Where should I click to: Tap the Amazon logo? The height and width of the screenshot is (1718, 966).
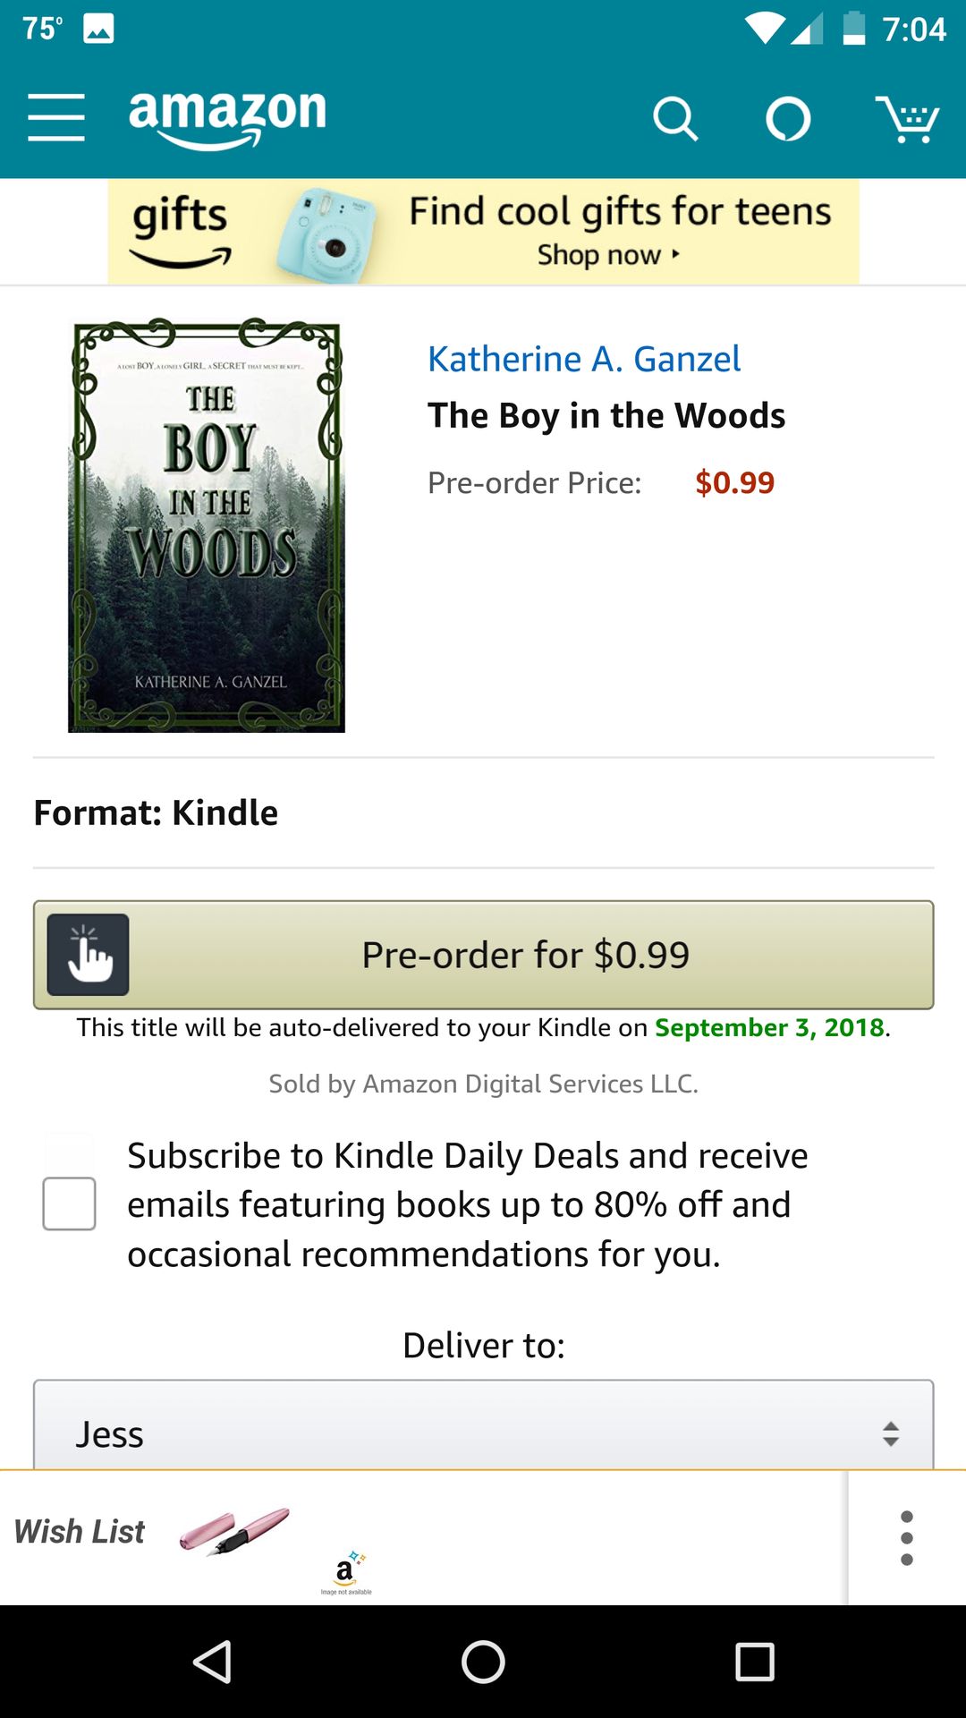click(227, 118)
